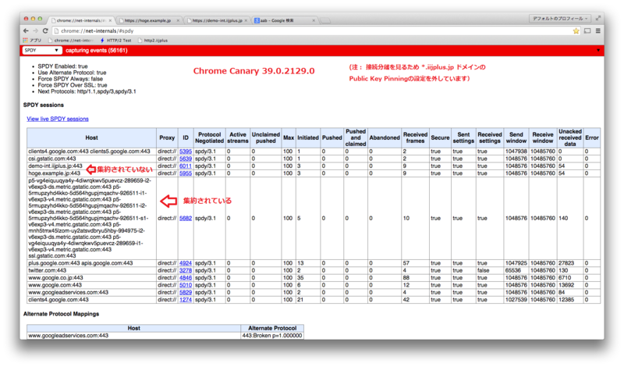Screen dimensions: 624x367
Task: Open the HTTP/2 Test bookmark
Action: (x=115, y=41)
